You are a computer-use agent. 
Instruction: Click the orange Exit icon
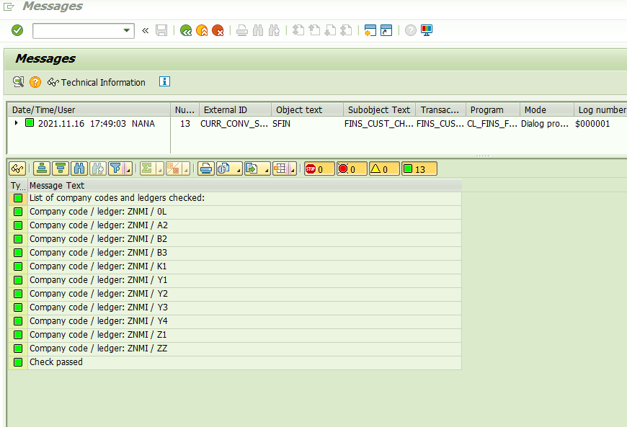pos(202,30)
